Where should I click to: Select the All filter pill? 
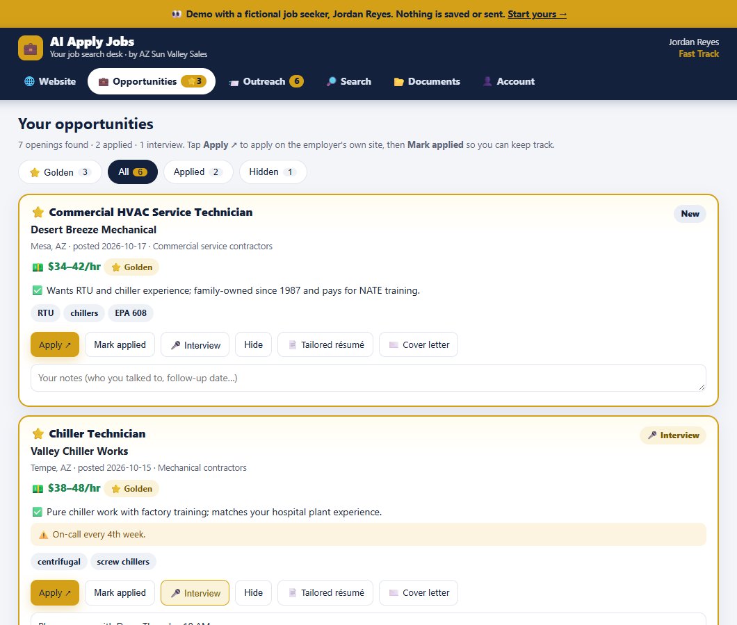tap(133, 172)
